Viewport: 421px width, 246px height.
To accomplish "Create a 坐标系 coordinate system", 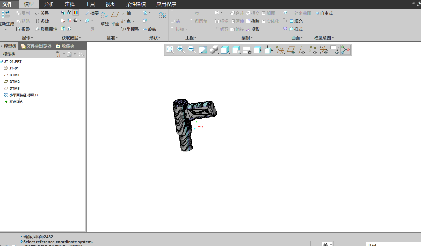I will click(130, 29).
